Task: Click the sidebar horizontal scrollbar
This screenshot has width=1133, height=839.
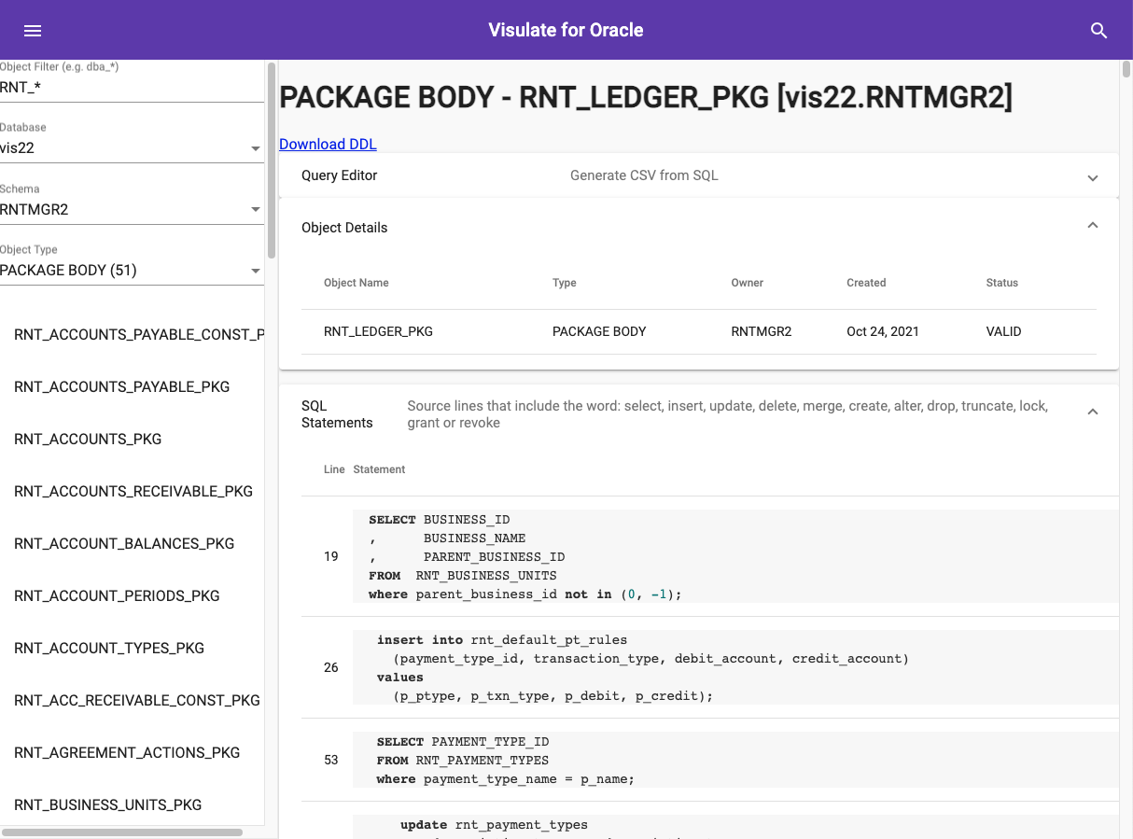Action: pyautogui.click(x=121, y=832)
